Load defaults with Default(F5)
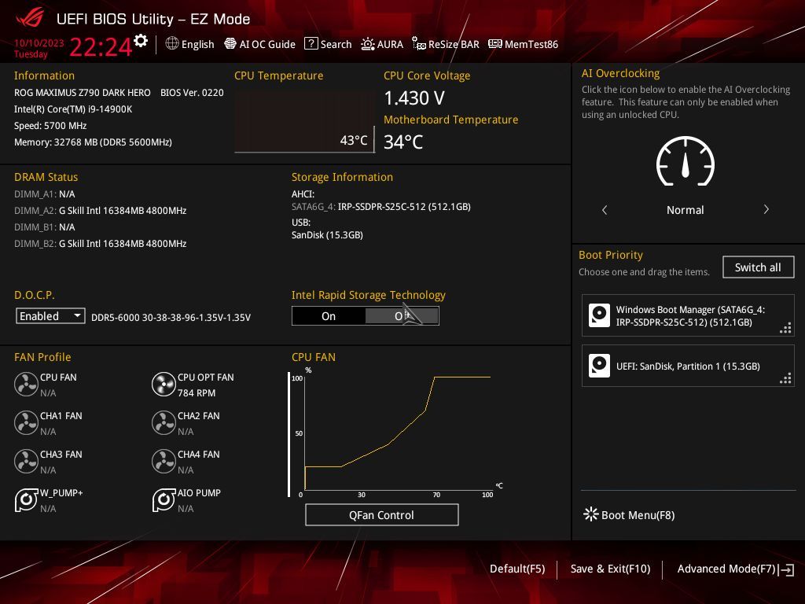The image size is (805, 604). click(517, 569)
